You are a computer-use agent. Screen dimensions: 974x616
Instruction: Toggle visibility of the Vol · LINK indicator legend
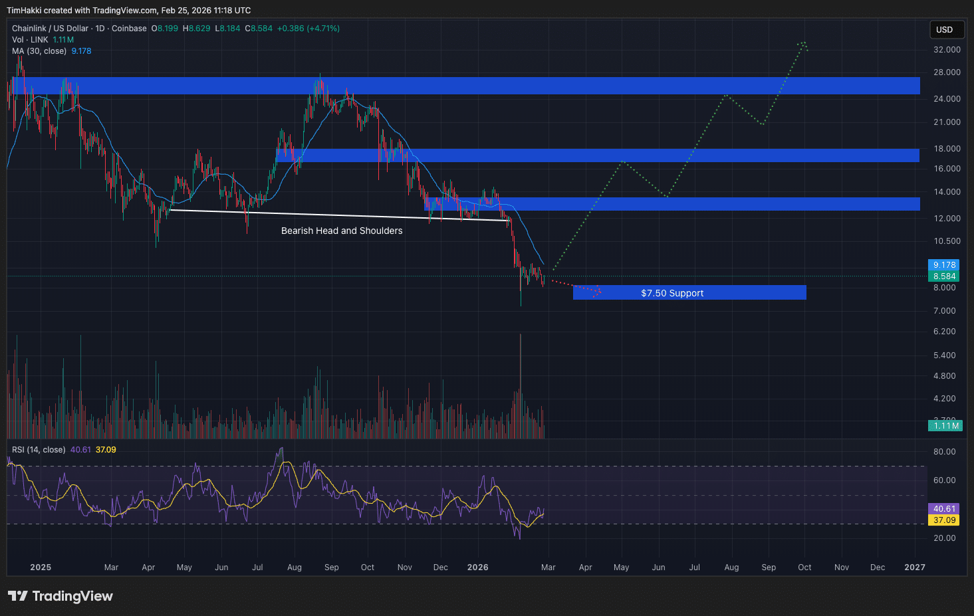point(31,39)
